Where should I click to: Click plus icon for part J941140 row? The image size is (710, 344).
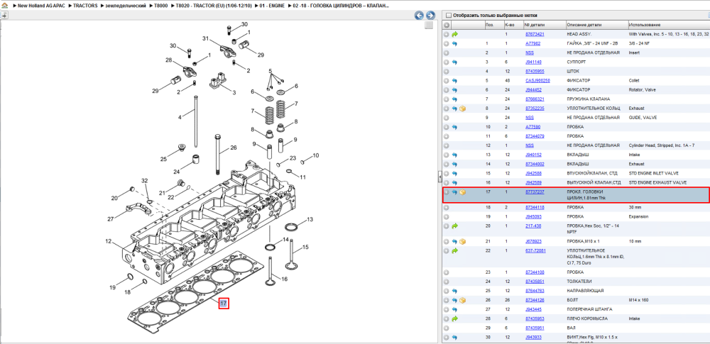coord(447,62)
